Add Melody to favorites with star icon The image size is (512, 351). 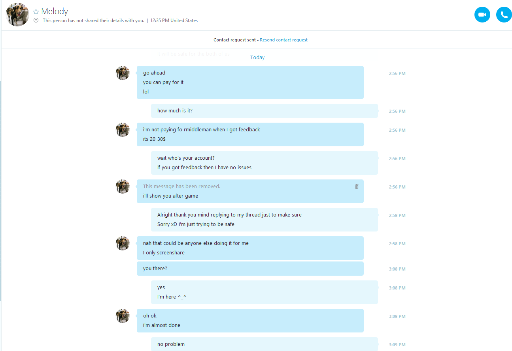coord(36,12)
